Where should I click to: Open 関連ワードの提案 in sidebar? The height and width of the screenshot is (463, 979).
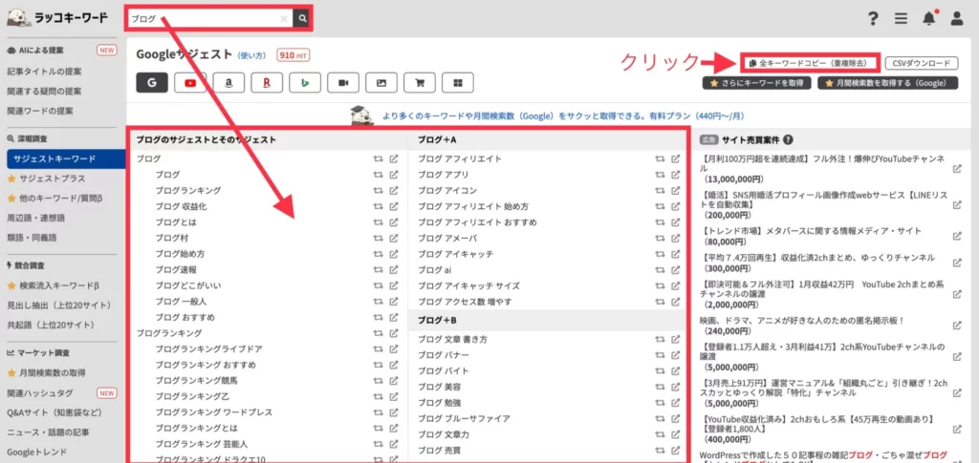(x=40, y=111)
